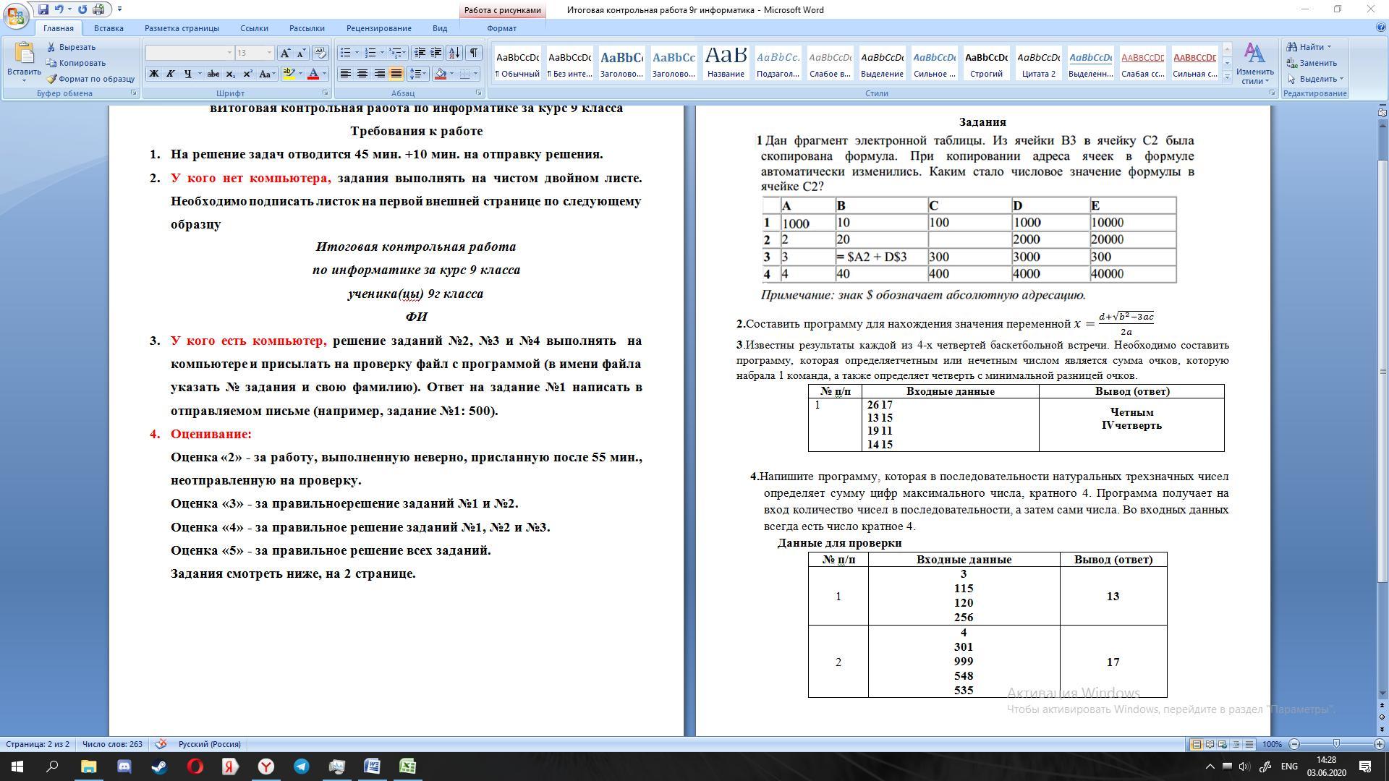
Task: Open Microsoft Word from the Windows taskbar
Action: coord(372,767)
